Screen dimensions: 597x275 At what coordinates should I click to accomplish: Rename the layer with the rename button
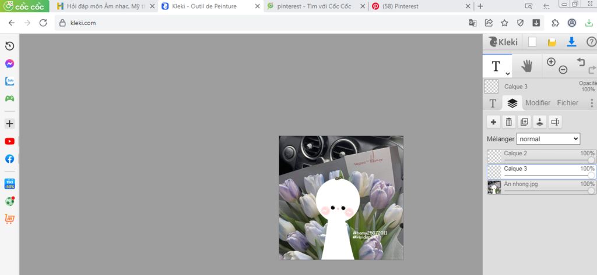[x=555, y=122]
